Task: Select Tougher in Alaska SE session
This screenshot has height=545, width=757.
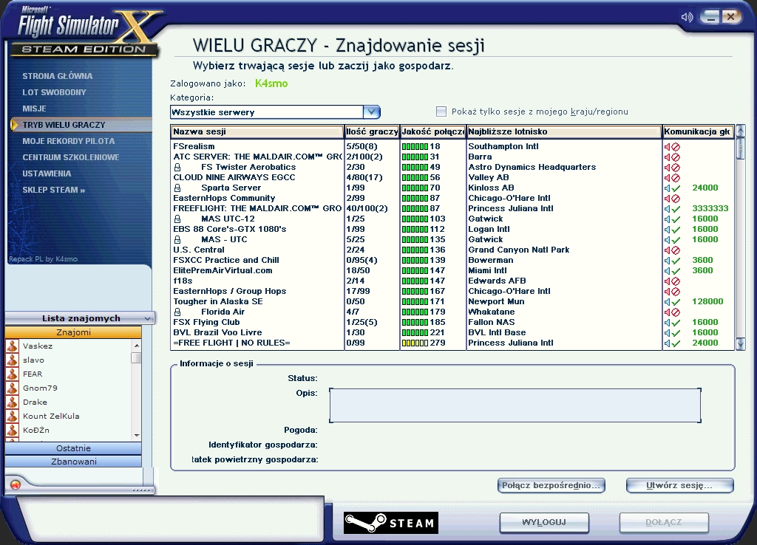Action: 452,301
